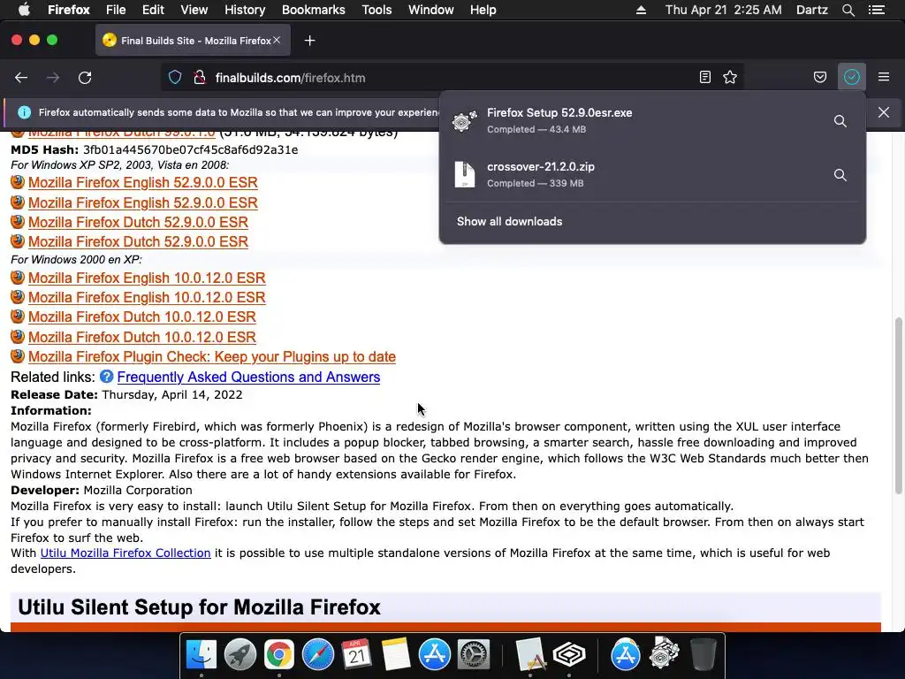The width and height of the screenshot is (905, 679).
Task: Click Show all downloads
Action: [x=510, y=222]
